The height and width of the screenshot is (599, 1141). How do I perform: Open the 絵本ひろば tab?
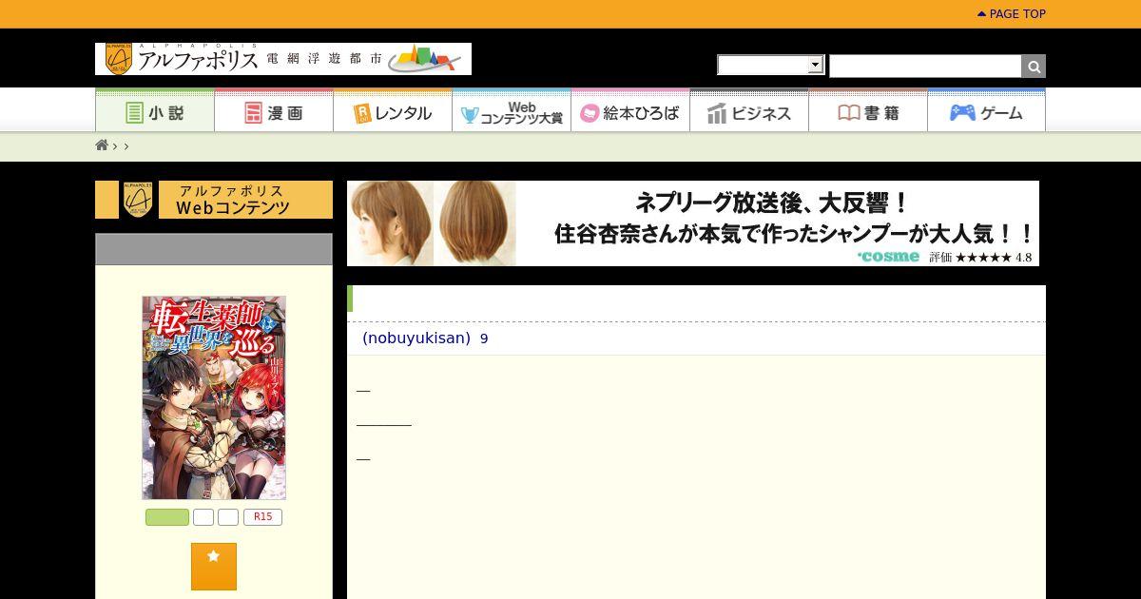point(630,112)
